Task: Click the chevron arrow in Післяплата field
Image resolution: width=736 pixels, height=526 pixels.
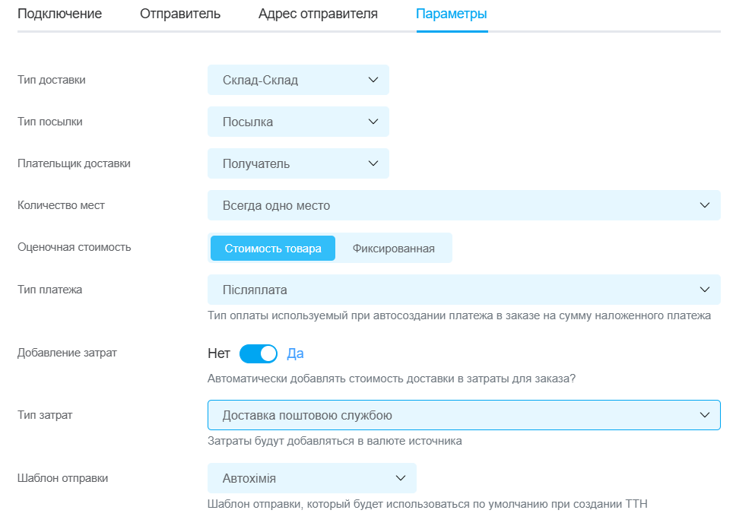Action: click(705, 290)
